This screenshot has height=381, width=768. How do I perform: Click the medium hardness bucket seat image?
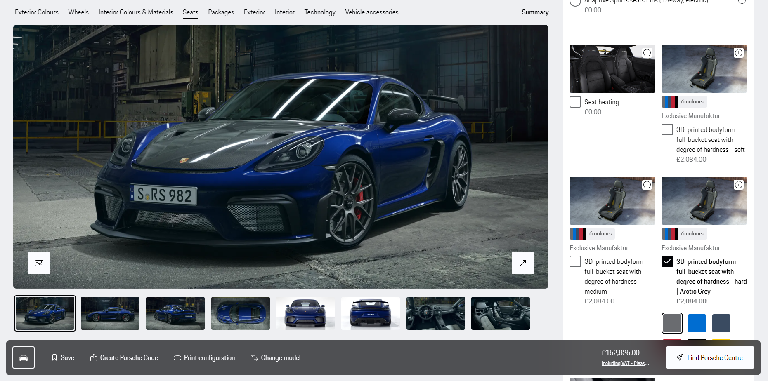pyautogui.click(x=612, y=201)
